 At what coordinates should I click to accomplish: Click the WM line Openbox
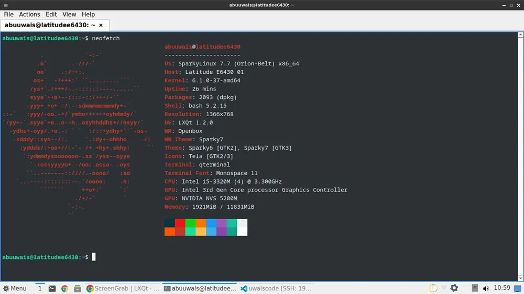point(183,131)
